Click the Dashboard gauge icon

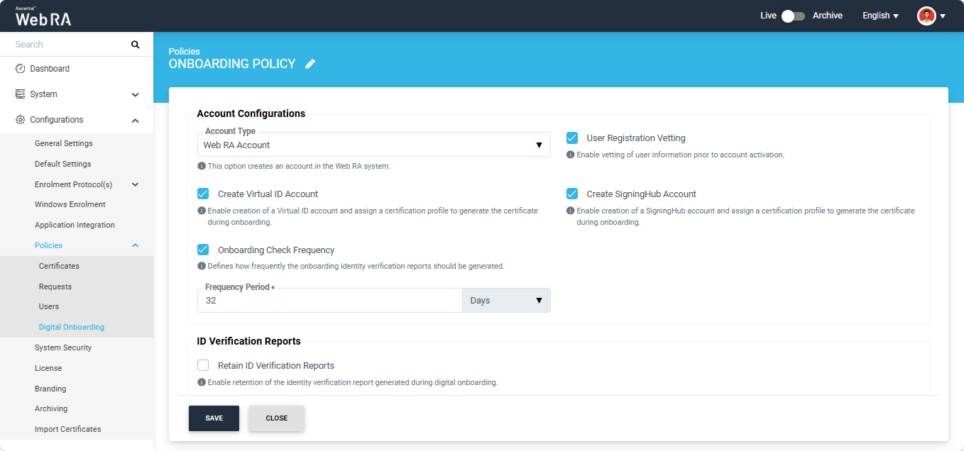20,69
